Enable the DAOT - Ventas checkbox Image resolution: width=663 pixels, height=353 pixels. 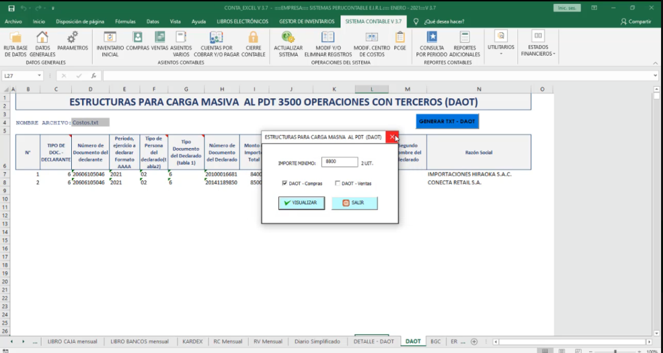point(337,183)
